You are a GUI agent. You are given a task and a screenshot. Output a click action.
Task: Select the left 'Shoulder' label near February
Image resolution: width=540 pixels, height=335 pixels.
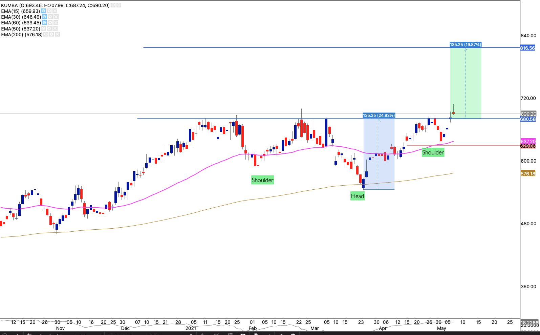coord(262,180)
